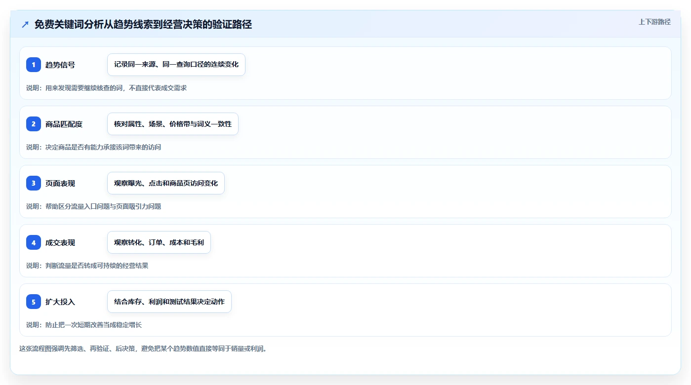Click the trend arrow icon beside the title
Image resolution: width=691 pixels, height=385 pixels.
[x=25, y=25]
